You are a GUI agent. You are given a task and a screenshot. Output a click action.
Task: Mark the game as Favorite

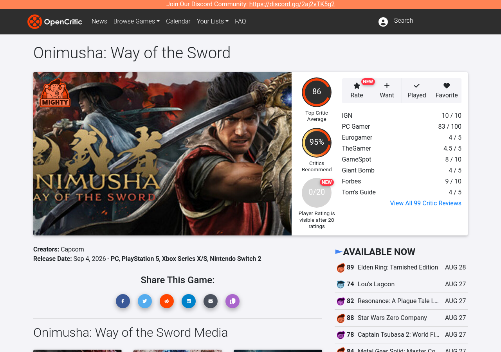coord(447,91)
